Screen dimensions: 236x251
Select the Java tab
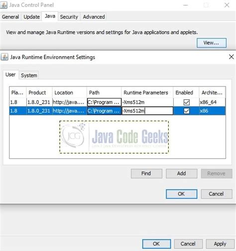tap(50, 16)
